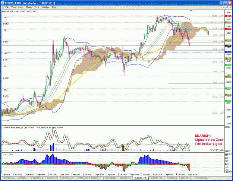This screenshot has height=181, width=233.
Task: Click the '2 Apr 14:00' time axis label
Action: 53,174
